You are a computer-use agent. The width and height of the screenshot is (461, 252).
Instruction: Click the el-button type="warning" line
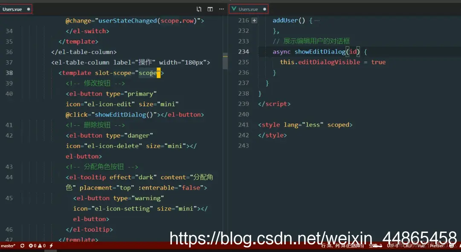point(119,198)
